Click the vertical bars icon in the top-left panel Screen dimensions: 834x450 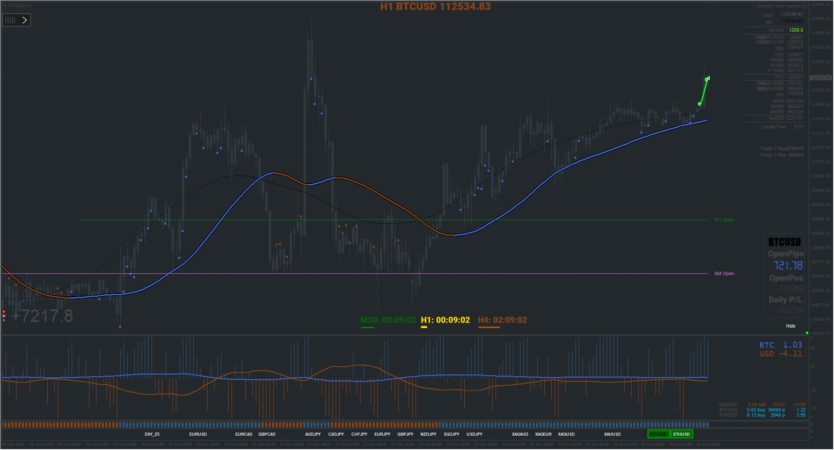[x=10, y=20]
